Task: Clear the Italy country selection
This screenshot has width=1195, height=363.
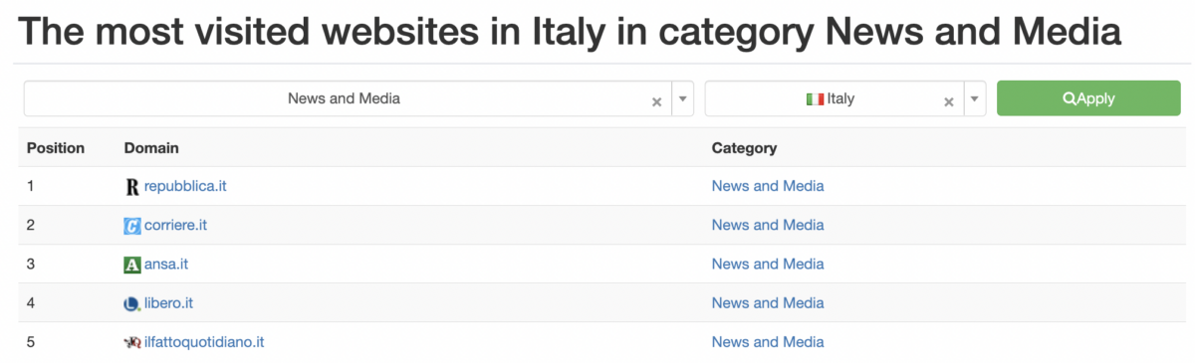Action: point(948,101)
